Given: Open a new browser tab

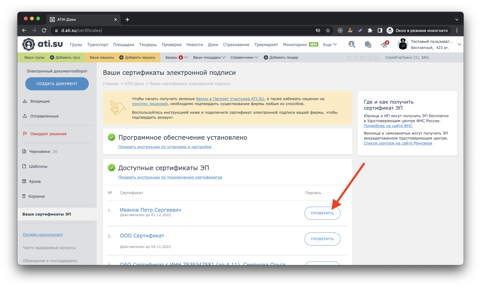Looking at the screenshot, I should coord(127,20).
